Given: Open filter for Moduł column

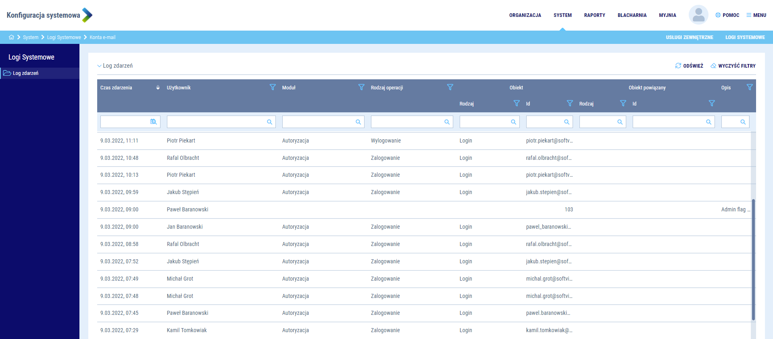Looking at the screenshot, I should coord(361,87).
